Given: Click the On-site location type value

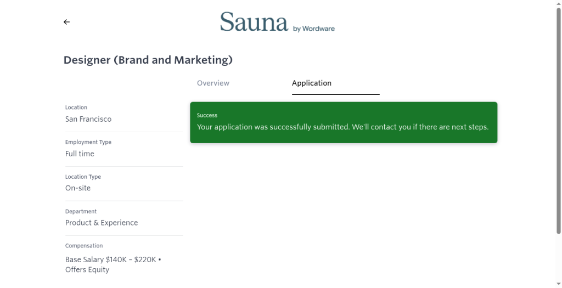Looking at the screenshot, I should (x=78, y=188).
